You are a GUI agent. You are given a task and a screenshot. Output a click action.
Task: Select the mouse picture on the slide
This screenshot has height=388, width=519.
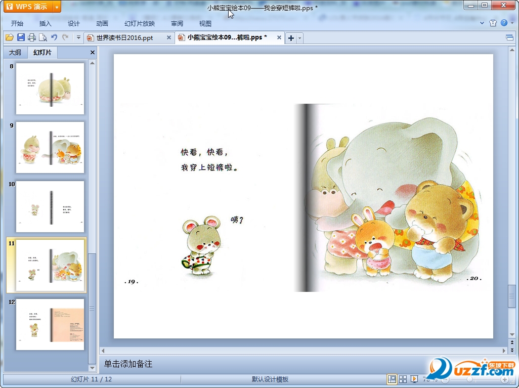click(201, 245)
